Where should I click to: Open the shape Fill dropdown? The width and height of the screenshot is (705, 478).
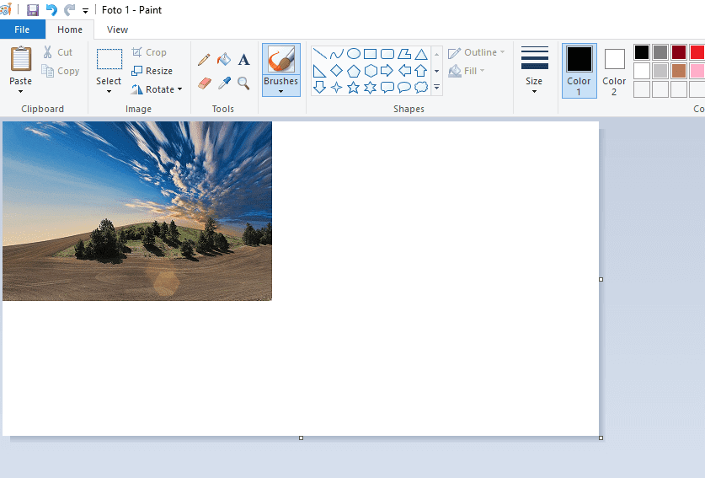tap(467, 71)
